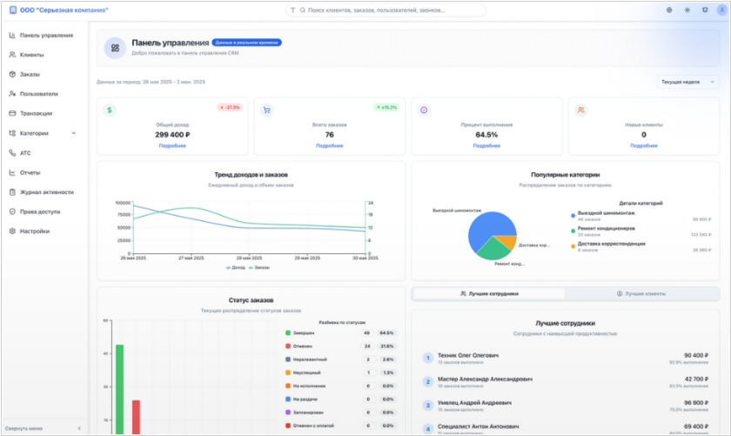Toggle the Заказы series in chart legend
The width and height of the screenshot is (731, 436).
(x=258, y=267)
